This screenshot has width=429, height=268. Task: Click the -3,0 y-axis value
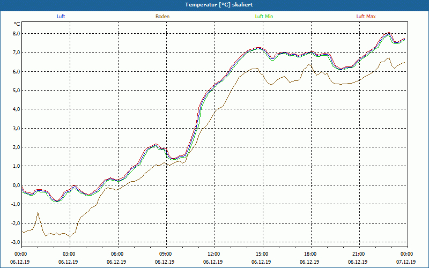(16, 242)
